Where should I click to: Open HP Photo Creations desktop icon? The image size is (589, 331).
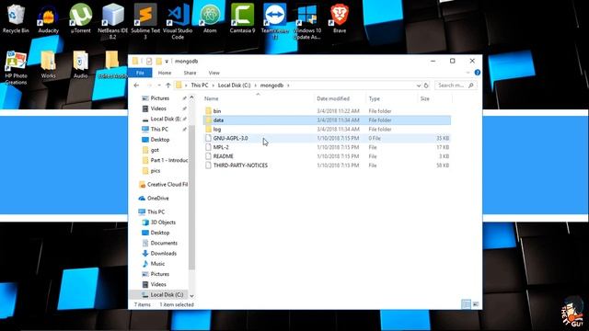pyautogui.click(x=16, y=67)
